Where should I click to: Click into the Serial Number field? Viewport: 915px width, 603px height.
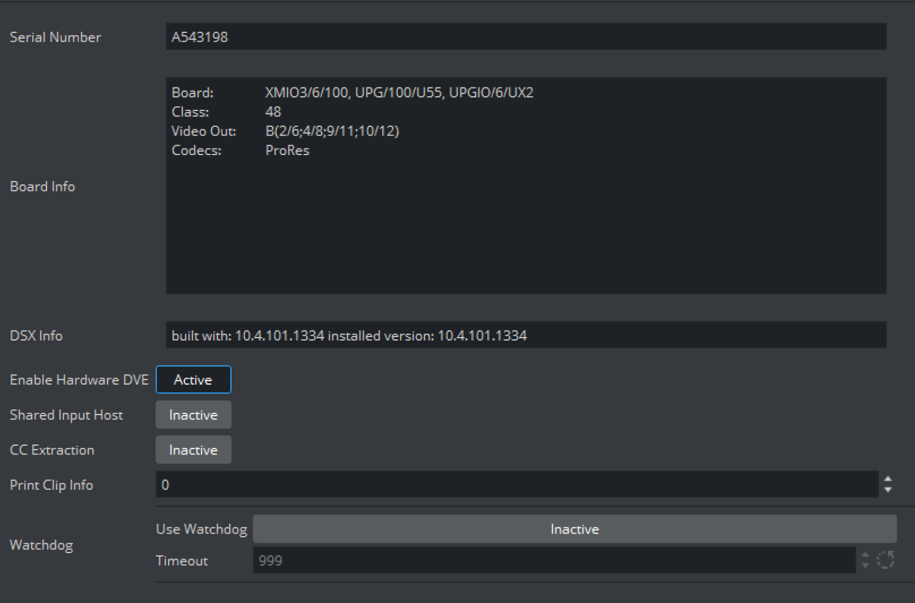tap(525, 37)
